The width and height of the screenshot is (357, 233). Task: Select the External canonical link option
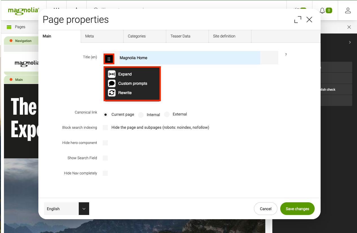(x=167, y=114)
